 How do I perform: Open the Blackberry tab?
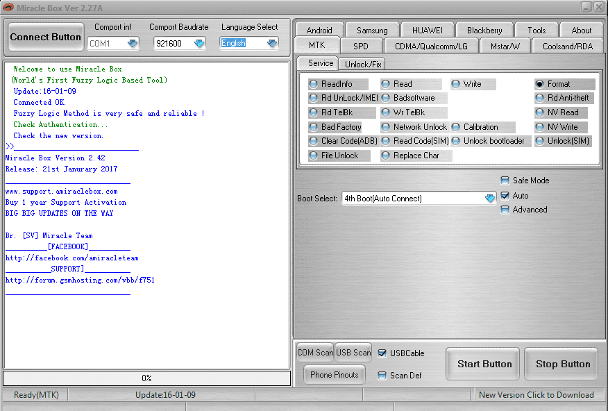click(x=484, y=31)
